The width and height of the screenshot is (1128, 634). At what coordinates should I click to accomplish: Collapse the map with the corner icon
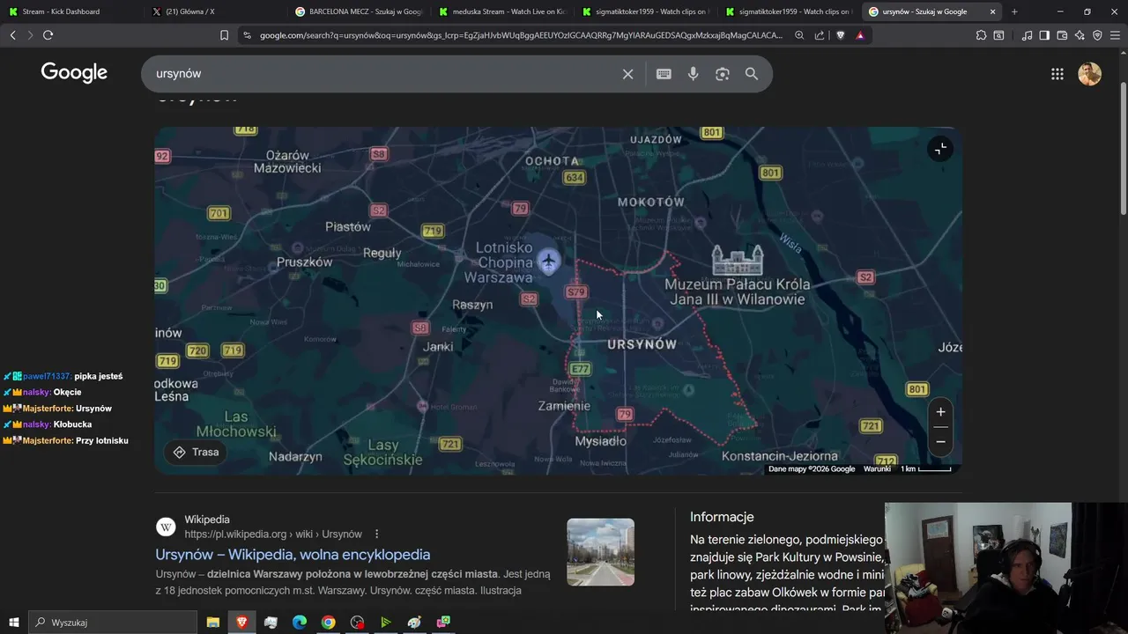[940, 149]
